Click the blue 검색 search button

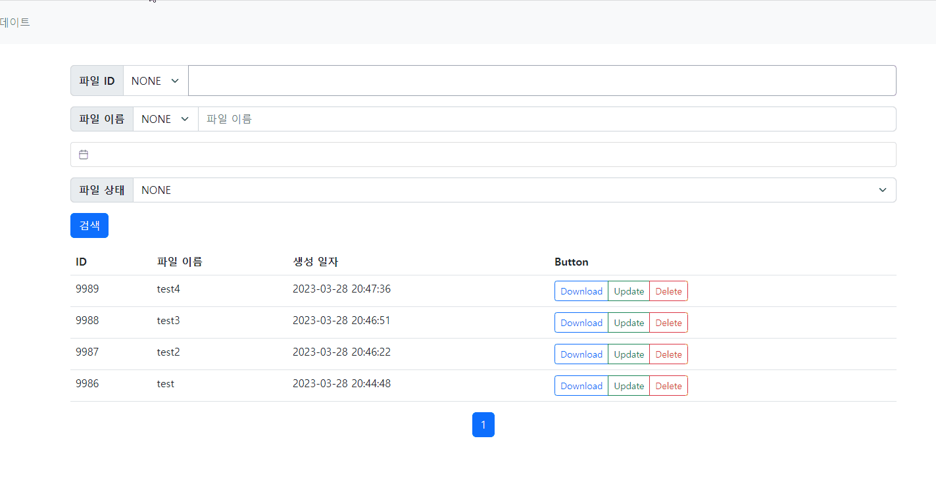(x=89, y=225)
